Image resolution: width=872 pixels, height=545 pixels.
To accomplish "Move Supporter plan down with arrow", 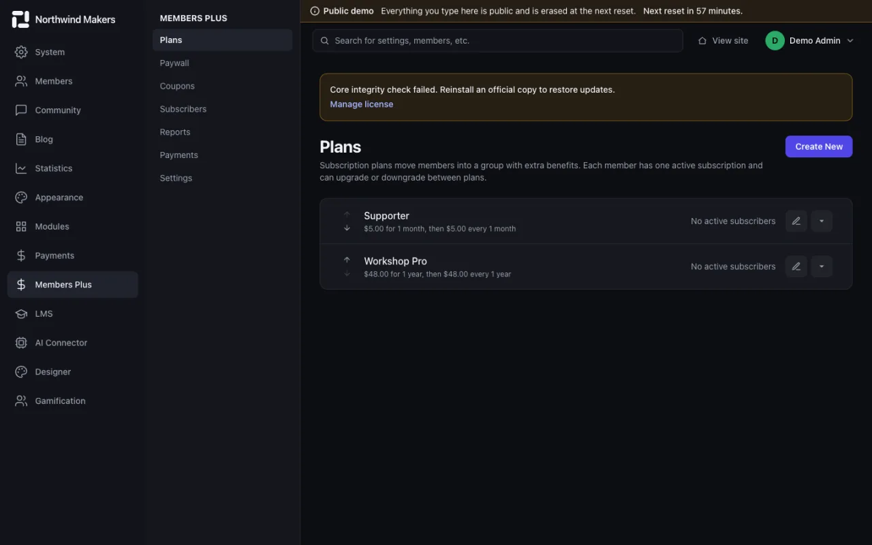I will click(347, 228).
